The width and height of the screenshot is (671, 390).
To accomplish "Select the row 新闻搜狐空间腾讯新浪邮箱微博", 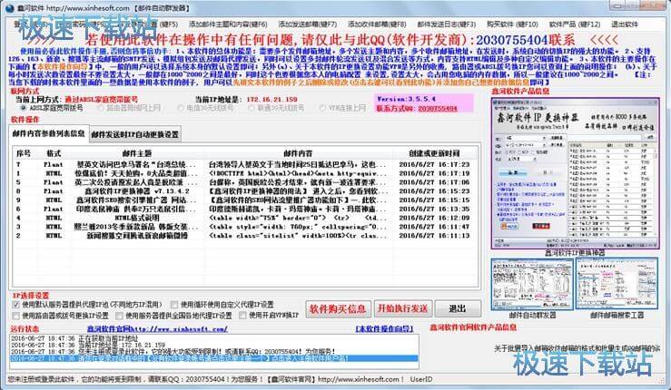I will [x=244, y=236].
